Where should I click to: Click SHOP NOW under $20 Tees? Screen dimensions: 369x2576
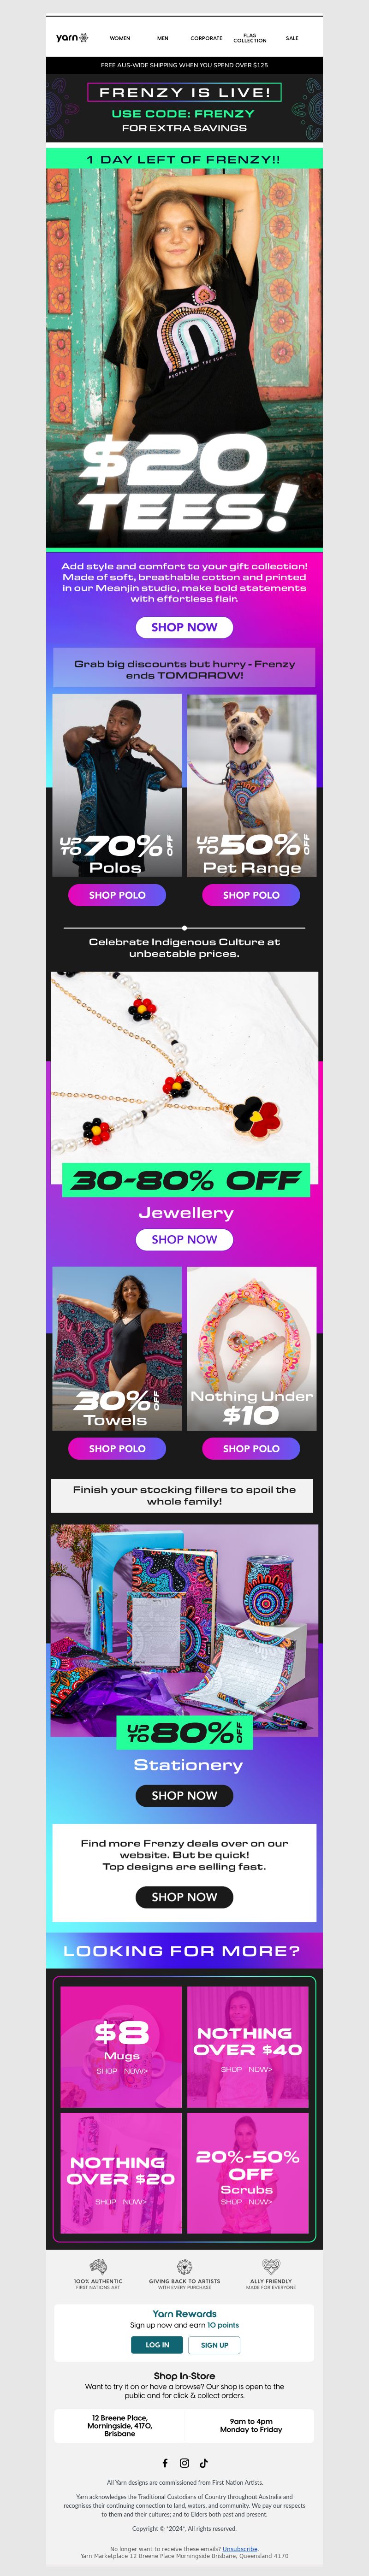click(184, 627)
